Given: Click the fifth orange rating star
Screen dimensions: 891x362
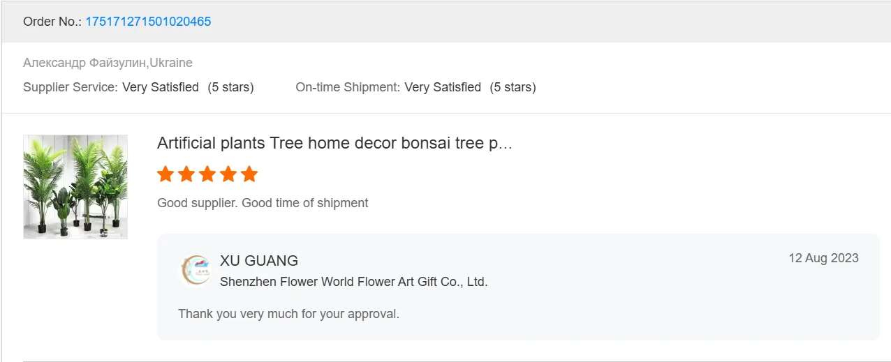Looking at the screenshot, I should (249, 174).
